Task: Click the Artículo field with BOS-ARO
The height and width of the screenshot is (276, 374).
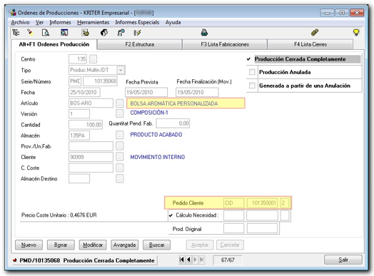Action: (x=91, y=103)
